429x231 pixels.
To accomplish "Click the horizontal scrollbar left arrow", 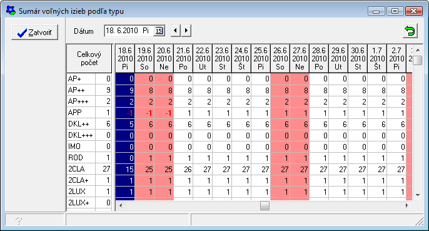I will (121, 205).
